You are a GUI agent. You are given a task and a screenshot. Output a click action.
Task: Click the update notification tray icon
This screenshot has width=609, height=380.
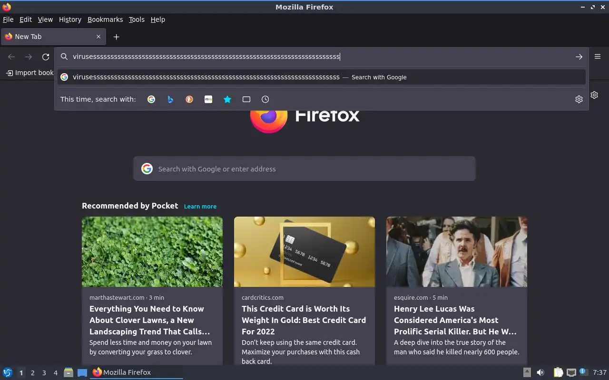click(584, 372)
